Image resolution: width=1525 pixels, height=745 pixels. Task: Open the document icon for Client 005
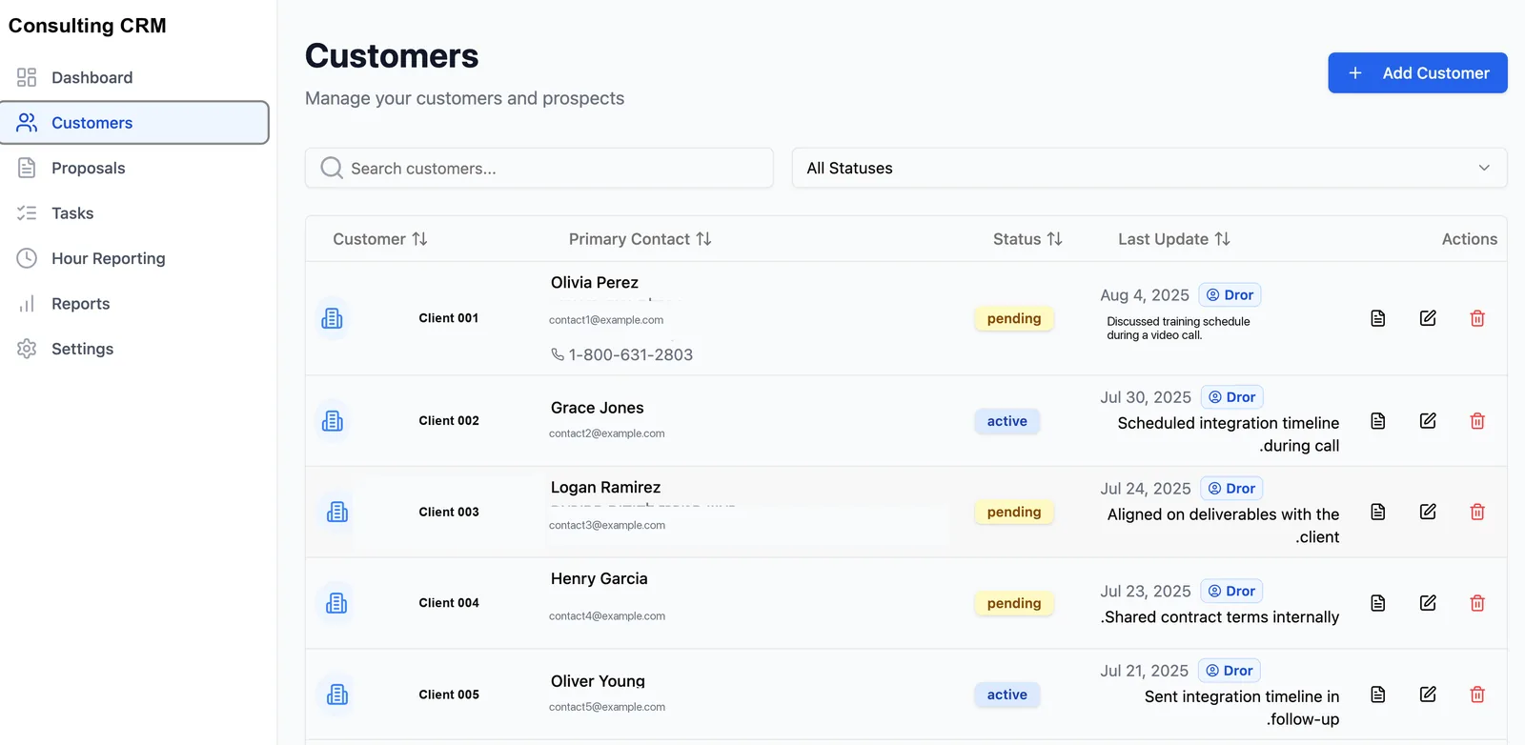1378,695
